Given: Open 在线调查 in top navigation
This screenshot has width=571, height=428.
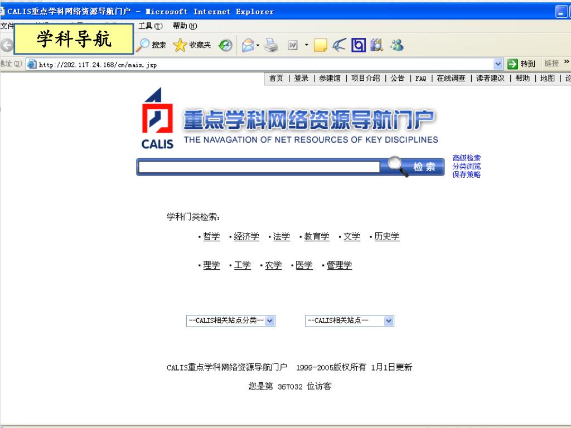Looking at the screenshot, I should click(451, 78).
